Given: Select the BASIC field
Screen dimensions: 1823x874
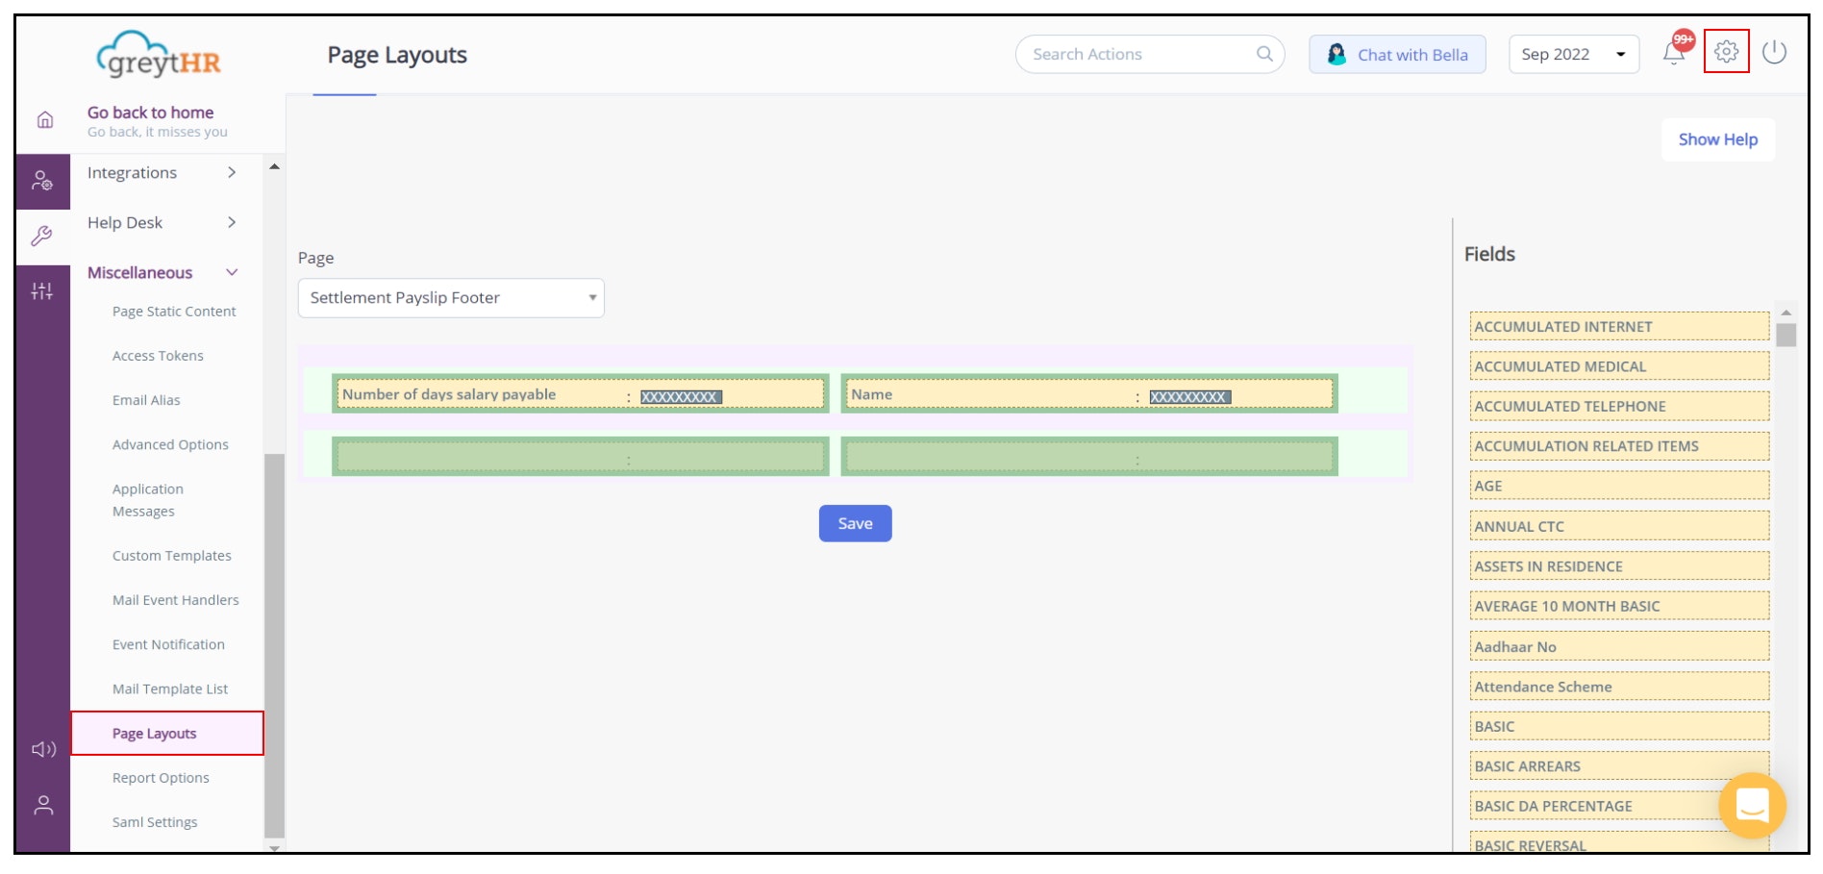Looking at the screenshot, I should [x=1619, y=727].
